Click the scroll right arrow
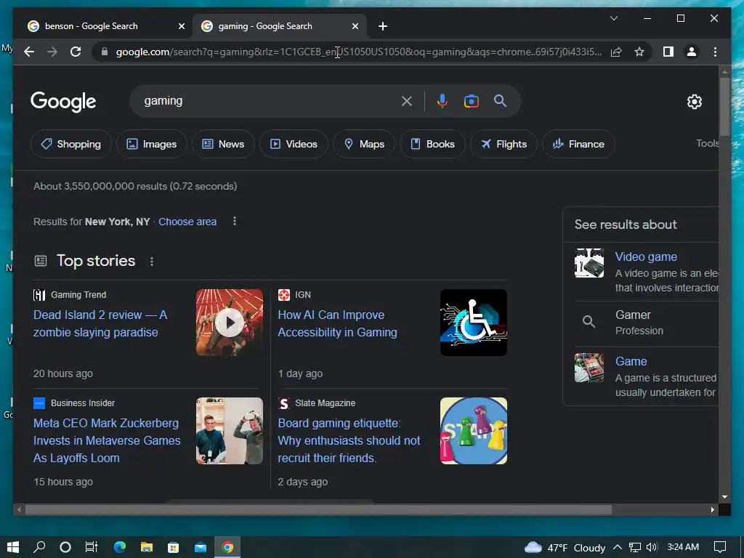 pos(712,509)
